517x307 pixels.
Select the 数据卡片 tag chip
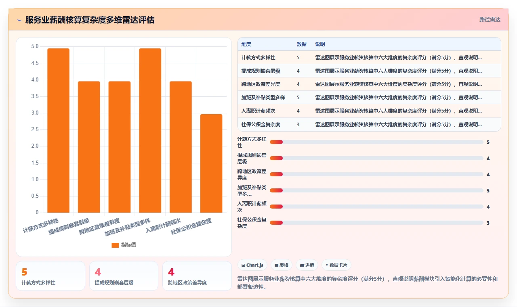336,265
